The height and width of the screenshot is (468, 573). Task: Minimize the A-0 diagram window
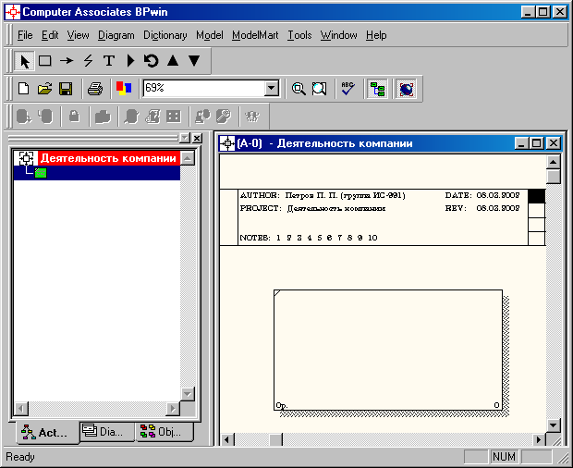click(521, 143)
